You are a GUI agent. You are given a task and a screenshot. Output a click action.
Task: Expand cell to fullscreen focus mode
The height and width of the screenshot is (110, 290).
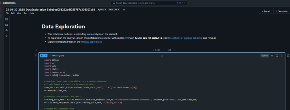click(x=277, y=56)
